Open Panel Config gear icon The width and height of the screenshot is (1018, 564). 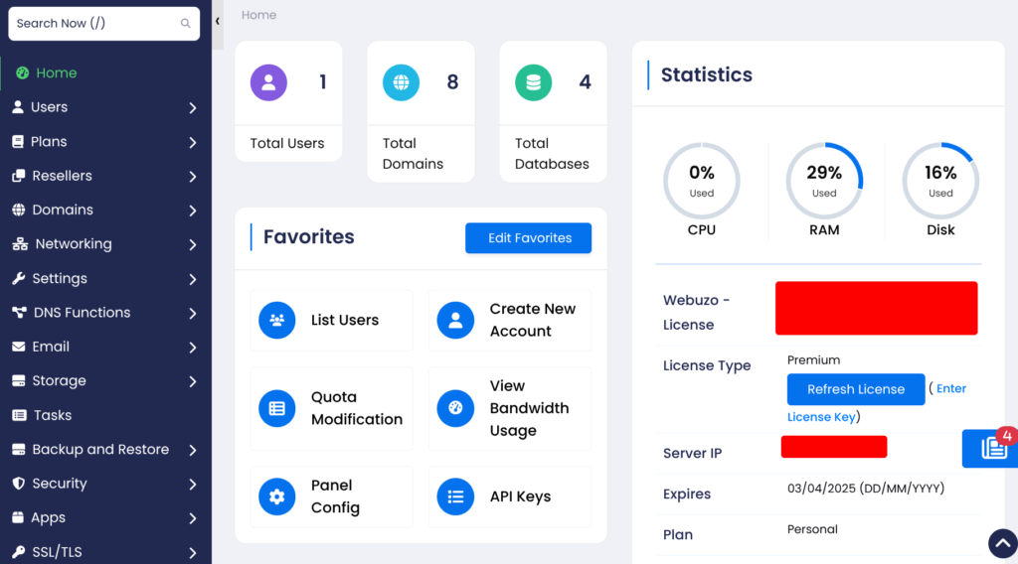(276, 496)
